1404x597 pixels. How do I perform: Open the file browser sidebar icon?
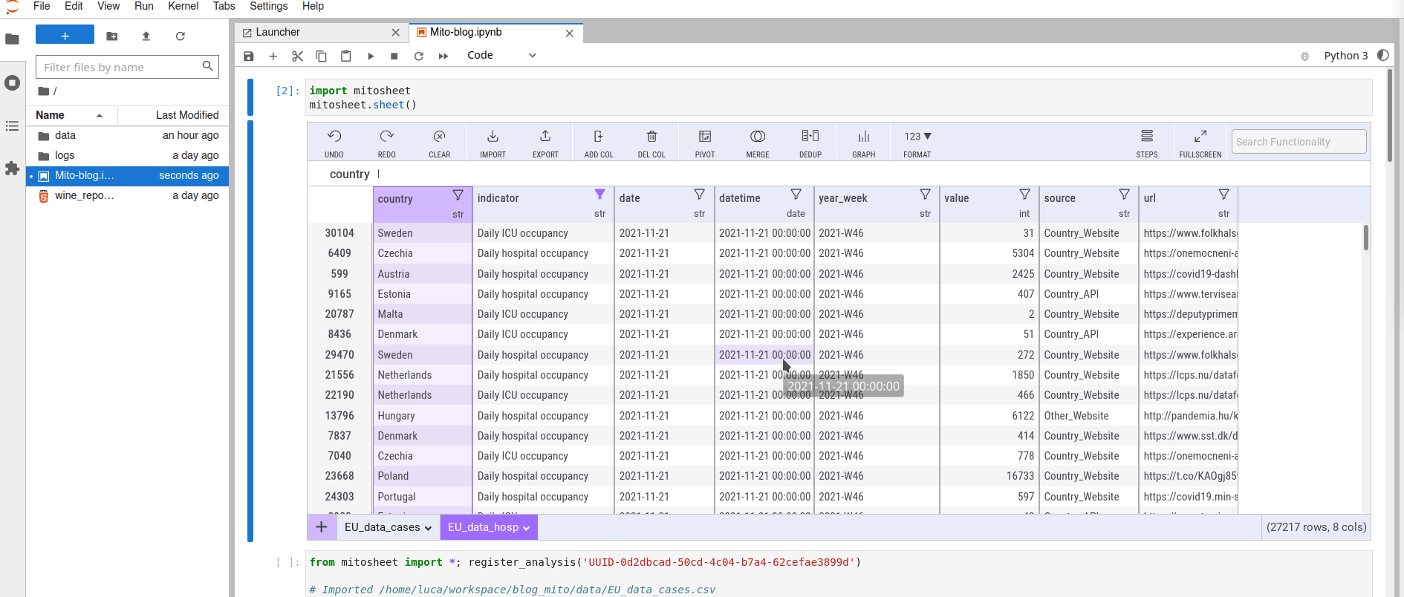12,39
